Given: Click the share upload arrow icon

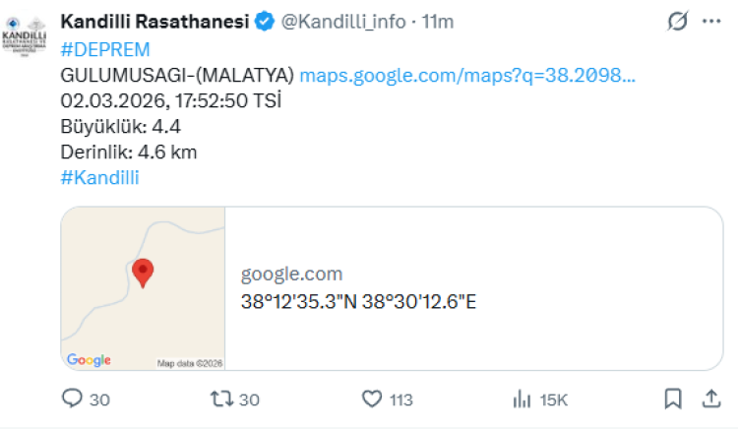Looking at the screenshot, I should pos(710,399).
